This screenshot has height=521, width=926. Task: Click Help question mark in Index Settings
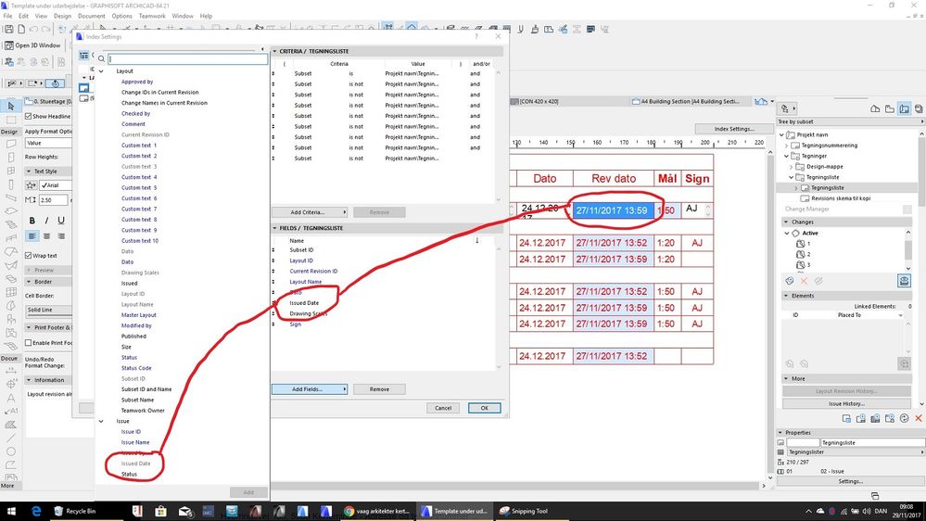pos(476,37)
